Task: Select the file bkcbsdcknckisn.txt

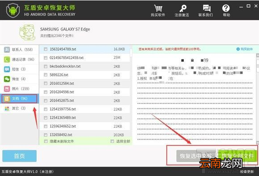Action: click(65, 66)
